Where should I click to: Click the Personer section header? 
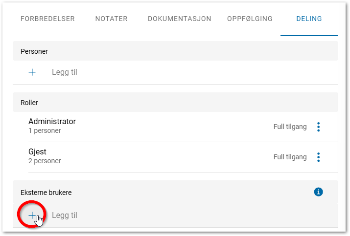(34, 51)
